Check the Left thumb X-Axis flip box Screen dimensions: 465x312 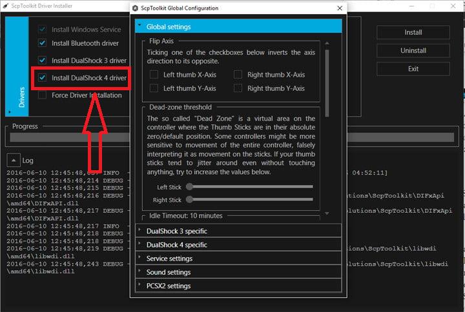(x=154, y=75)
